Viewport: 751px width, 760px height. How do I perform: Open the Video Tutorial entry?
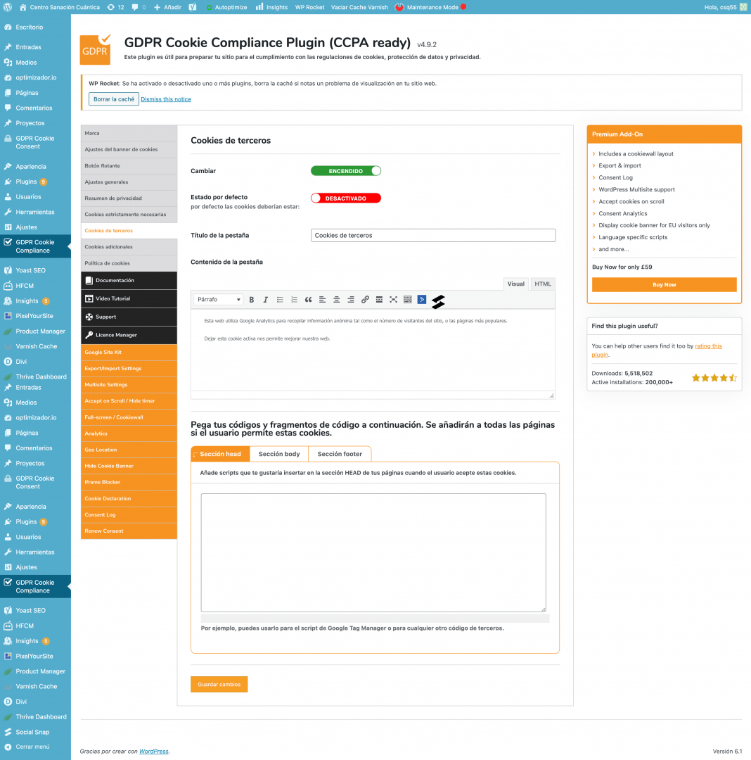tap(129, 298)
